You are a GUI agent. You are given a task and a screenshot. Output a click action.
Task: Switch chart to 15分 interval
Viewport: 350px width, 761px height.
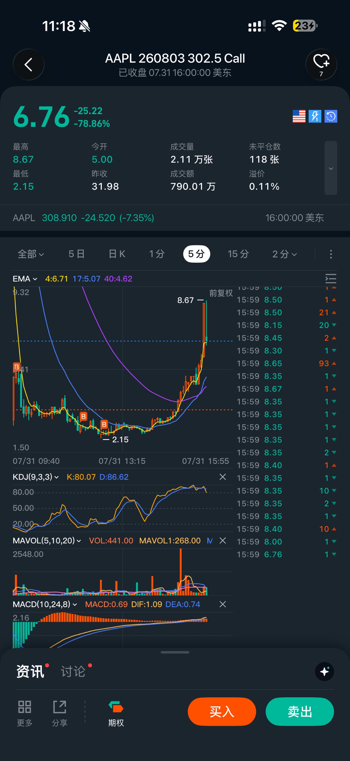pyautogui.click(x=238, y=254)
